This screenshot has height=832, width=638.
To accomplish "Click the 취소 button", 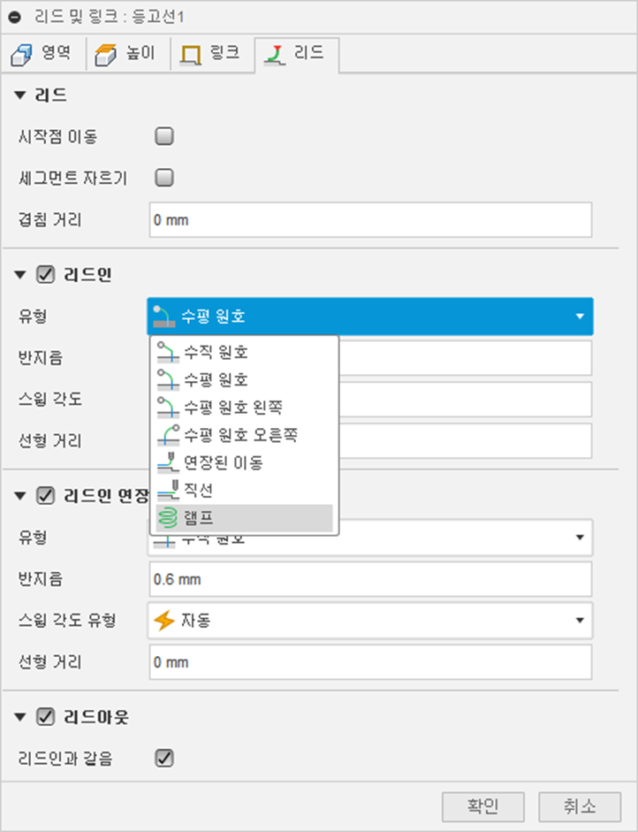I will pyautogui.click(x=580, y=807).
